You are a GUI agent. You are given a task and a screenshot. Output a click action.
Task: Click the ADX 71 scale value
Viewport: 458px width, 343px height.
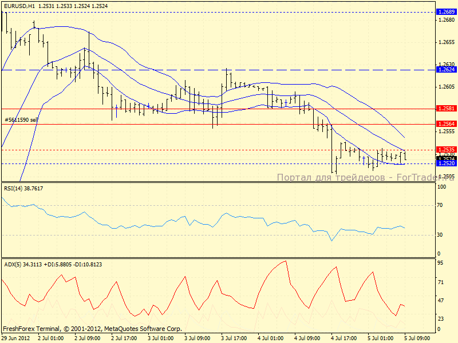point(440,282)
